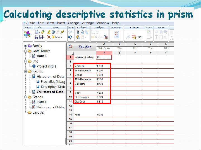Open the Edit menu
Viewport: 201px width, 150px height.
pos(41,23)
